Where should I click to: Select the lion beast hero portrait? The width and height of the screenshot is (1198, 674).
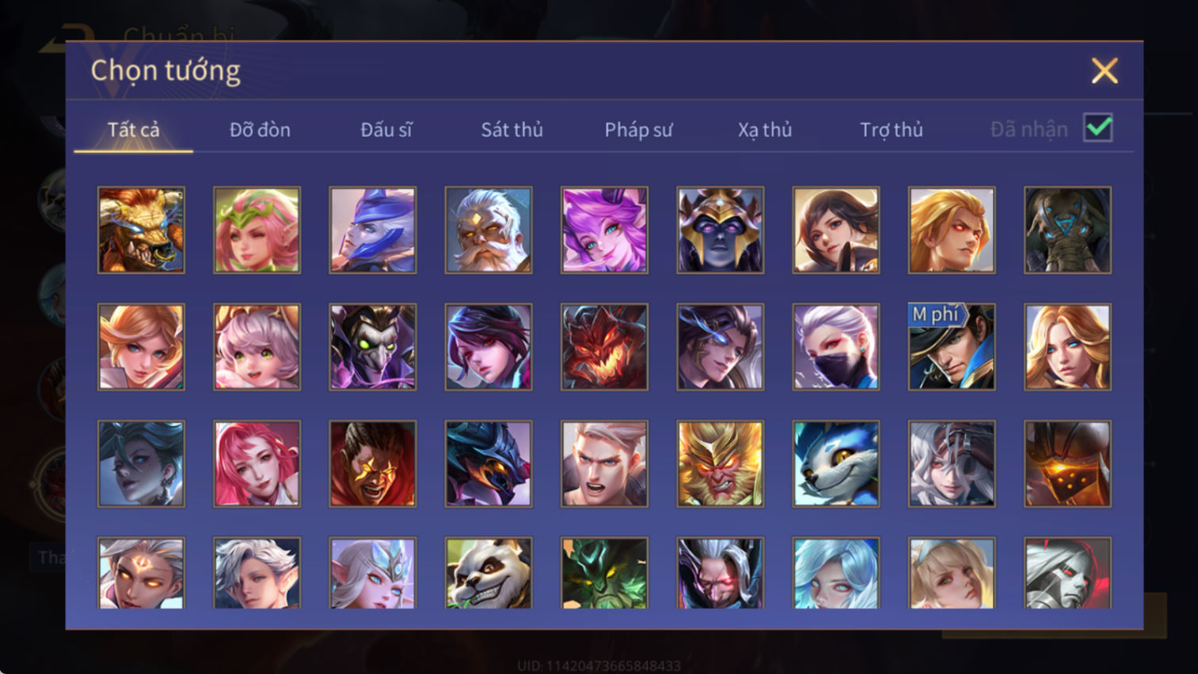(141, 230)
